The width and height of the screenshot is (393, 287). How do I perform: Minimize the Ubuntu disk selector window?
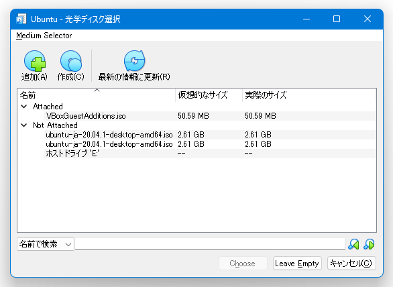pyautogui.click(x=306, y=19)
